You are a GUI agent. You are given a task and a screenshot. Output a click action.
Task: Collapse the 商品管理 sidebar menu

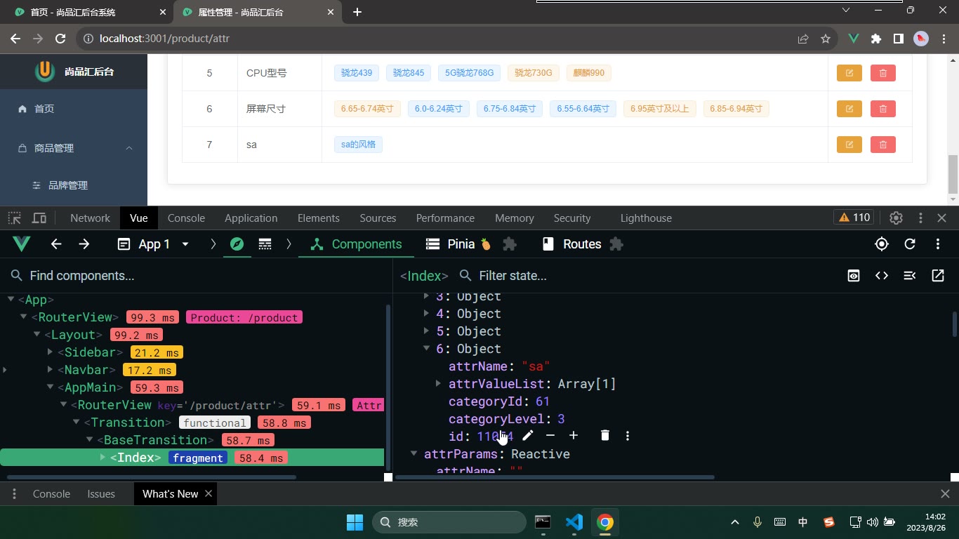74,148
